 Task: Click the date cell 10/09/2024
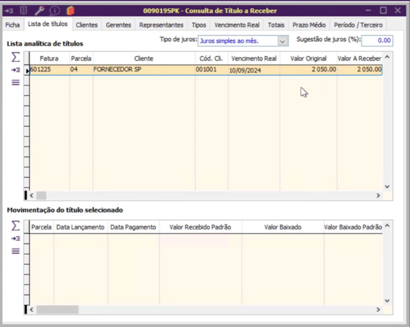click(254, 70)
